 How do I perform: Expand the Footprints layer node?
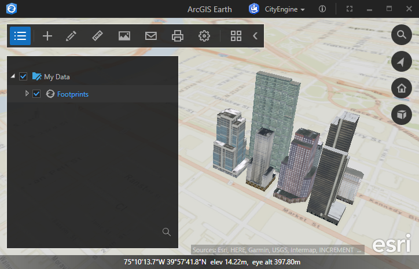tap(27, 94)
